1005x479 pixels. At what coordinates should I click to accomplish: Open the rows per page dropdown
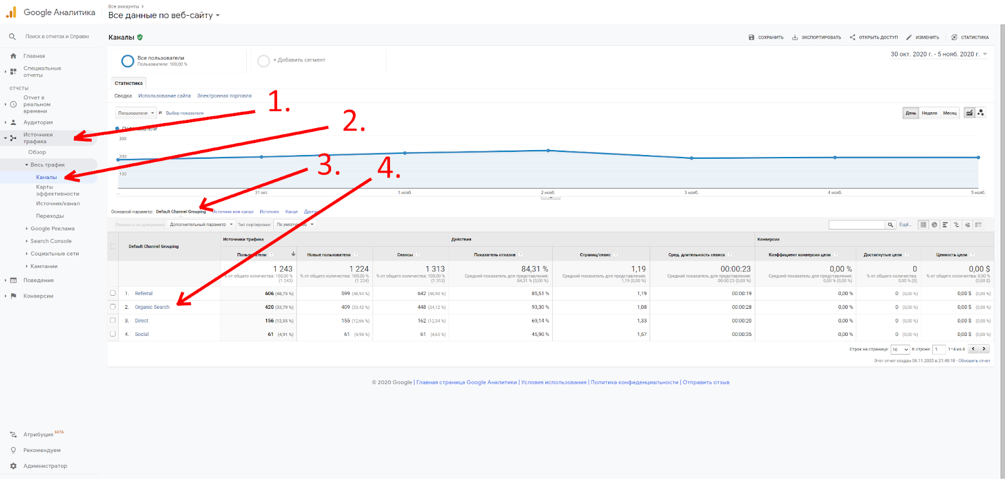tap(900, 350)
